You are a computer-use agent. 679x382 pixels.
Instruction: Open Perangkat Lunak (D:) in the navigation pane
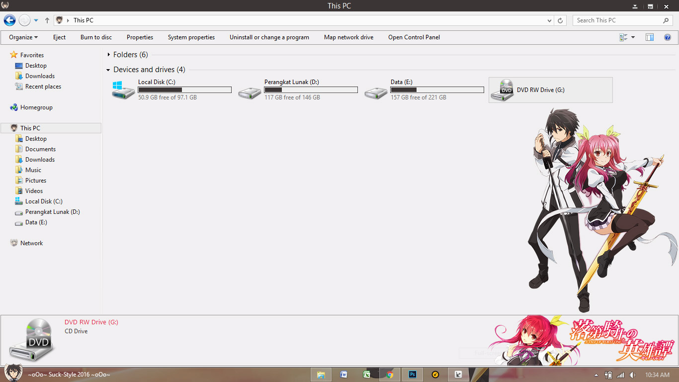(52, 212)
